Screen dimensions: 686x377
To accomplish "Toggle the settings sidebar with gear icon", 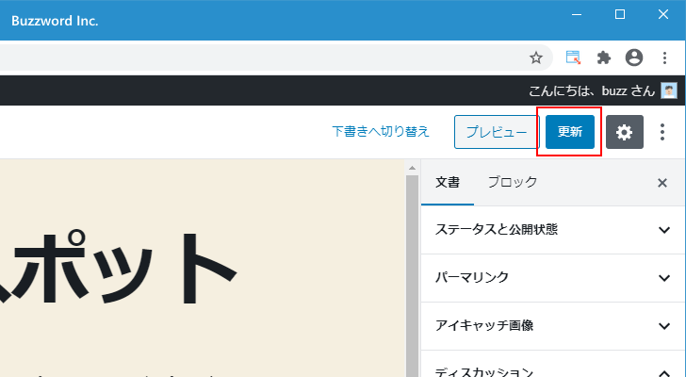I will [624, 132].
